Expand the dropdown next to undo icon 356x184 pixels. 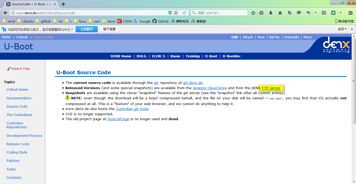(x=316, y=13)
